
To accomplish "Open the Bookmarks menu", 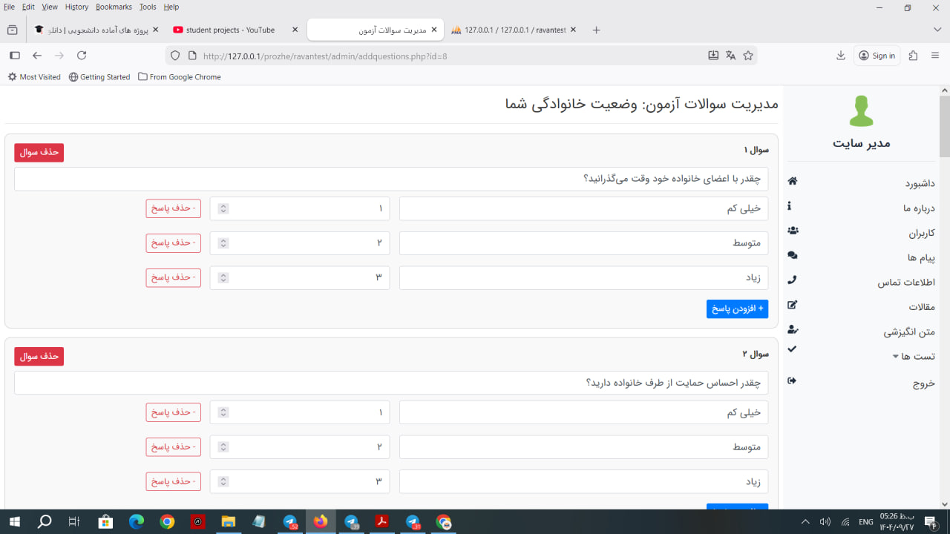I will click(x=114, y=7).
